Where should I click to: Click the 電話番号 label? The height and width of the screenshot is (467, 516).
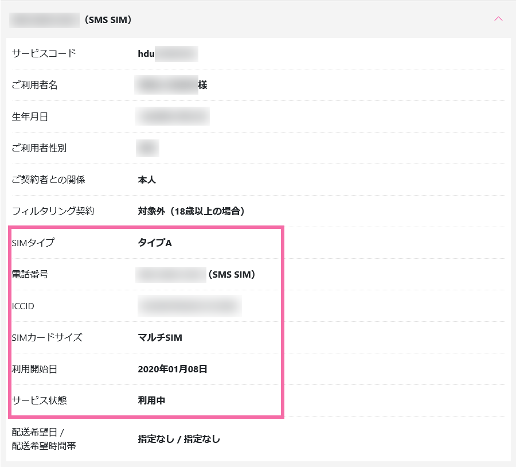[x=30, y=274]
